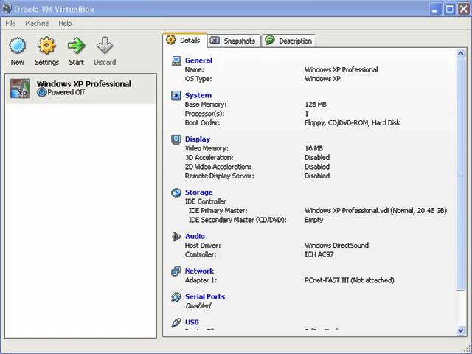Click the Serial Ports section icon
The width and height of the screenshot is (472, 354).
click(x=176, y=296)
